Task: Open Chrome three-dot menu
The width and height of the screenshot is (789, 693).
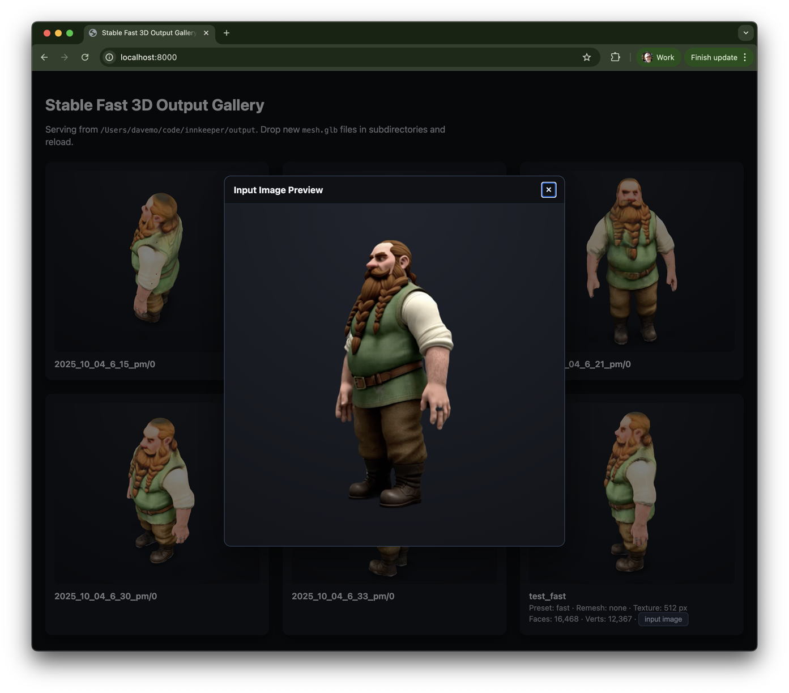Action: 745,57
